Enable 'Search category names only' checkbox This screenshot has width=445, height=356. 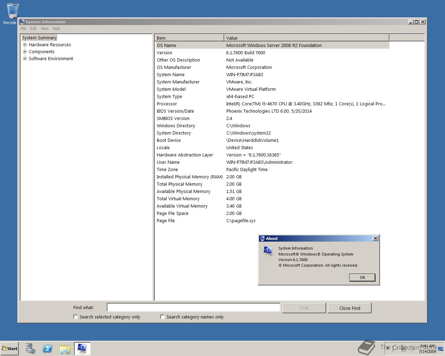point(162,317)
